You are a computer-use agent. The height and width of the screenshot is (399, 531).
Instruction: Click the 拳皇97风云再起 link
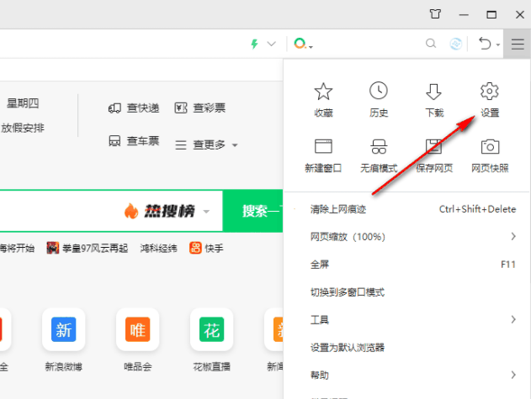pos(87,248)
